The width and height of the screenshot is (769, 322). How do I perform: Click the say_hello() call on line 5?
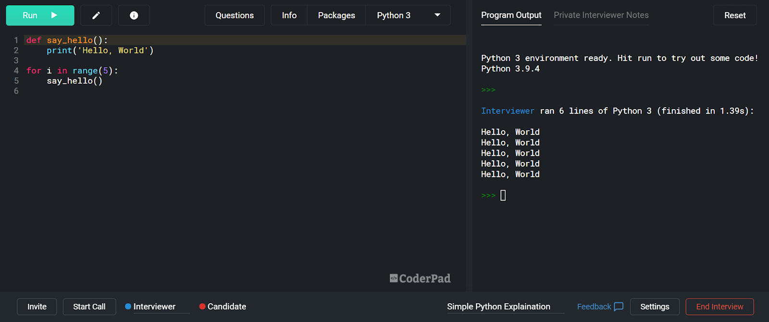(74, 81)
